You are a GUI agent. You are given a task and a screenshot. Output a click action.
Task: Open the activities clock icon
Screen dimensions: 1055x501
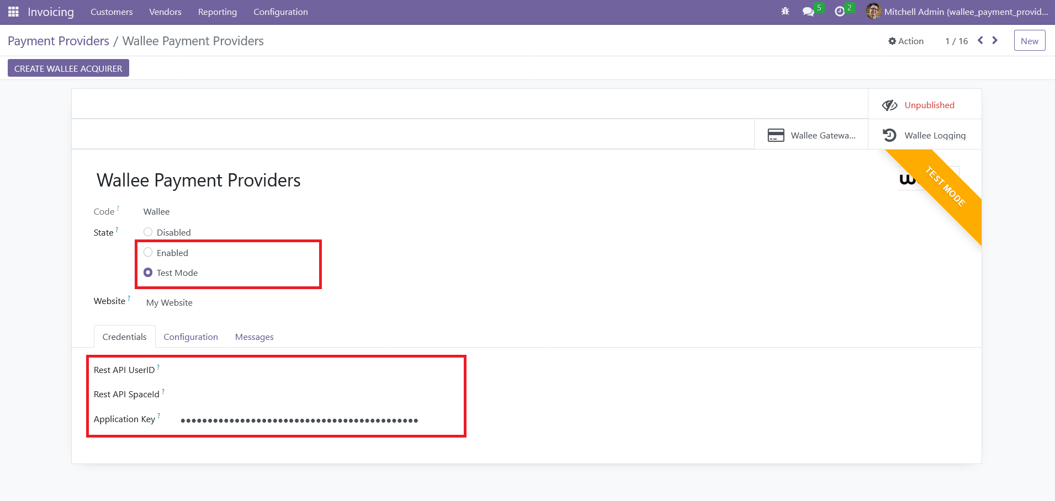click(x=840, y=12)
